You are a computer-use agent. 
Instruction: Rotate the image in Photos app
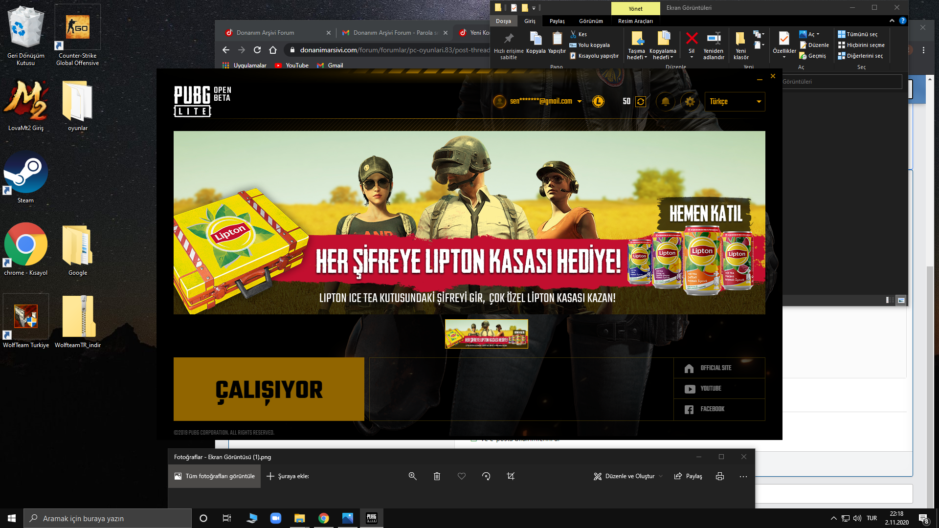point(486,476)
